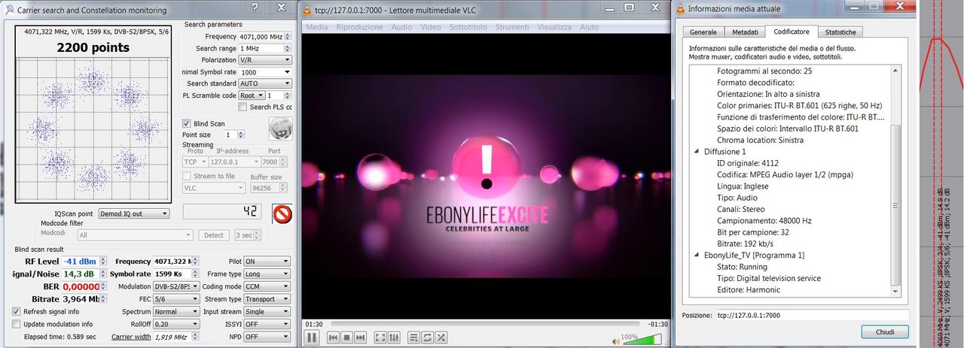Open Search standard AUTO dropdown
Viewport: 964px width, 348px height.
264,83
